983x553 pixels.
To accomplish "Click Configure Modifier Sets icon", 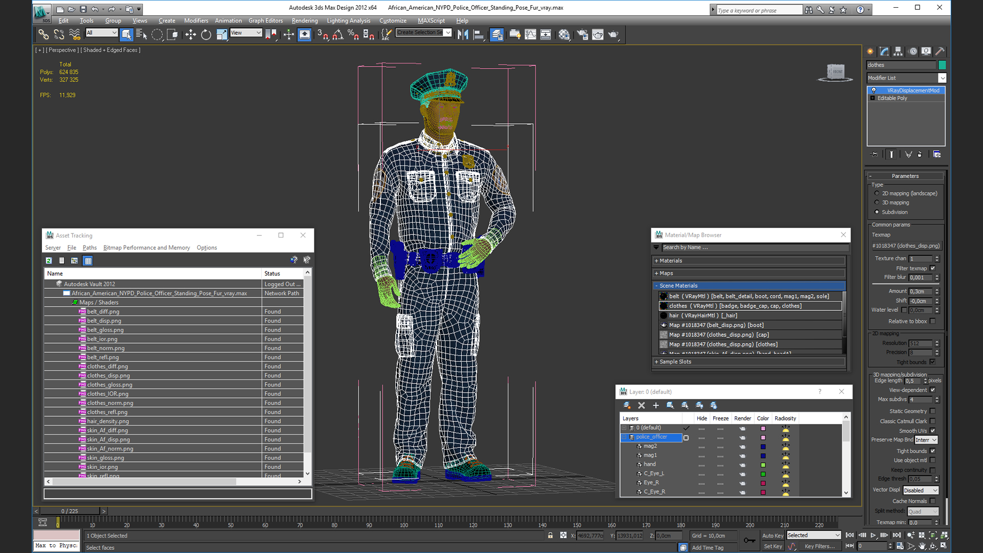I will (x=937, y=154).
